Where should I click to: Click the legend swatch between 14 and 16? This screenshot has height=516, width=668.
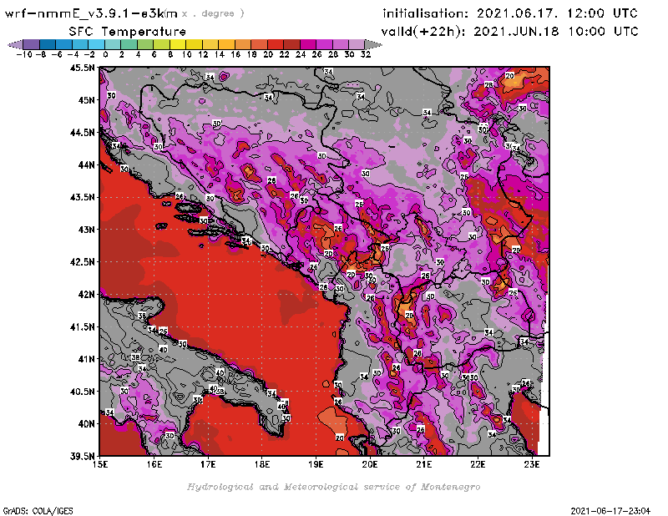[226, 44]
